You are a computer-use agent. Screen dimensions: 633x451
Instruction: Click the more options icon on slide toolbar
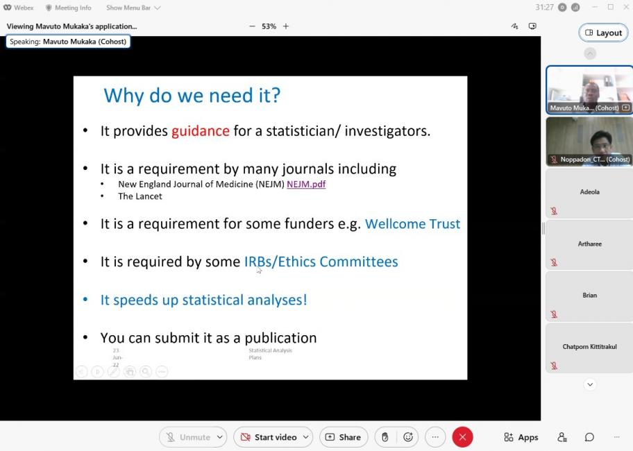(162, 371)
